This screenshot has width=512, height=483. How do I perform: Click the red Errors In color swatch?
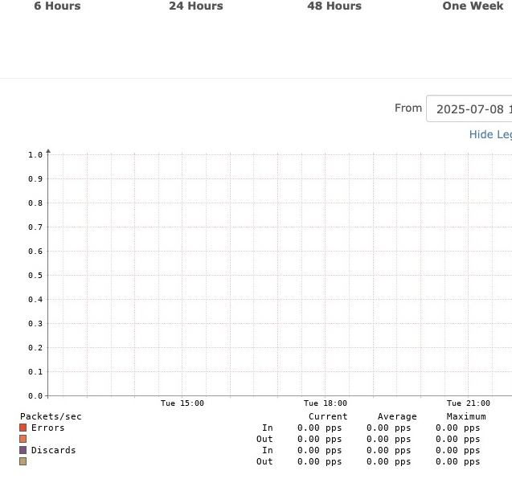[23, 428]
